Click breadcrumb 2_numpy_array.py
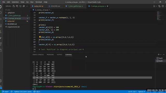 (x=41, y=10)
